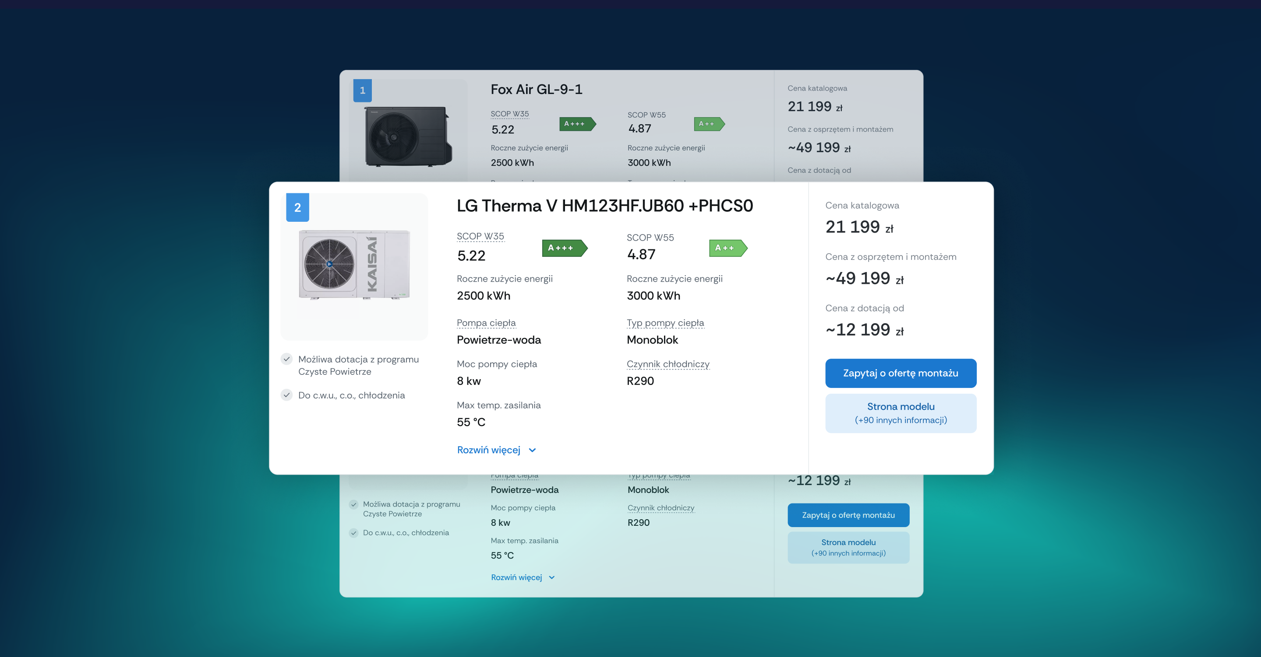Click checkmark icon beside Możliwa dotacja z programu
Viewport: 1261px width, 657px height.
coord(287,359)
